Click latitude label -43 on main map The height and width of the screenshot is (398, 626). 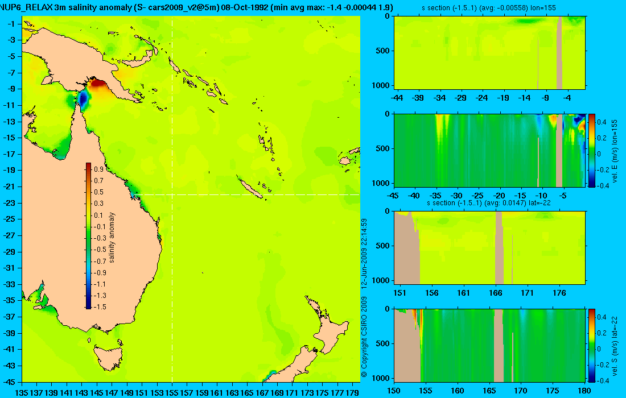coord(9,366)
